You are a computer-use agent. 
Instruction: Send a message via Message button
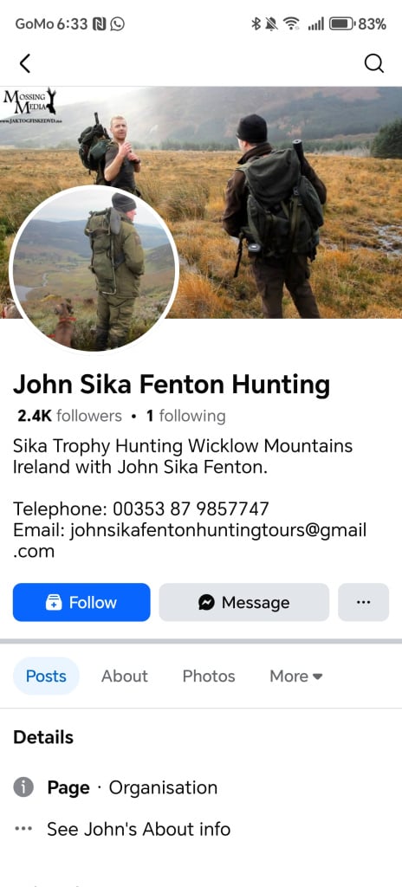[244, 603]
